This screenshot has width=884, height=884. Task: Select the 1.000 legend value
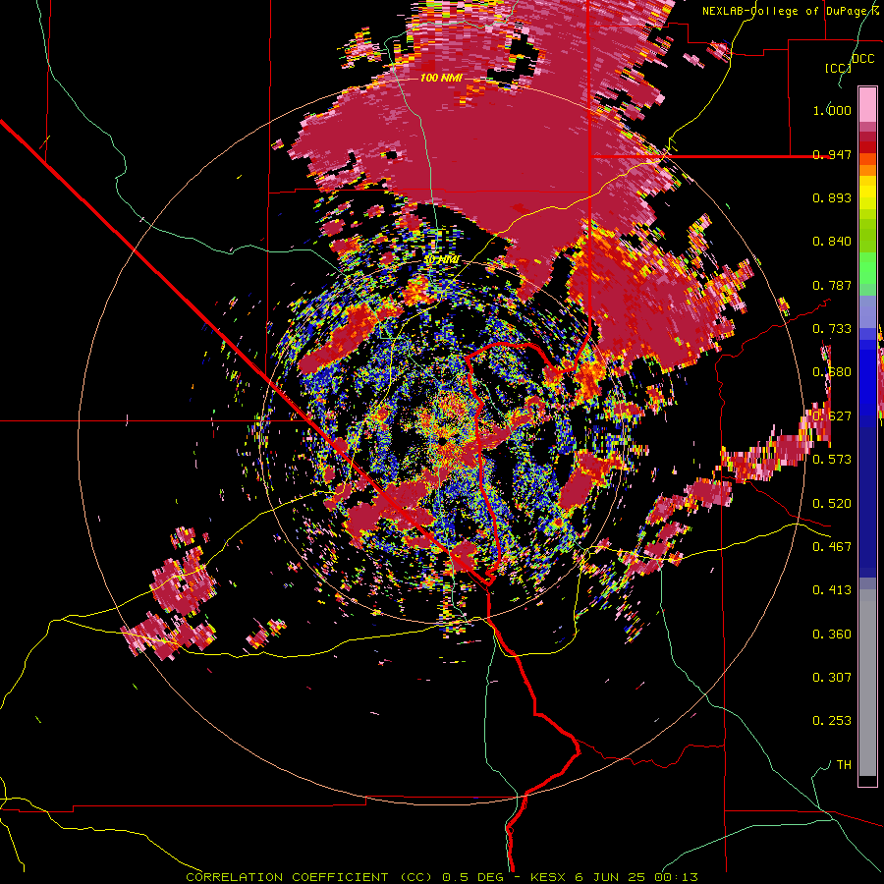click(832, 110)
